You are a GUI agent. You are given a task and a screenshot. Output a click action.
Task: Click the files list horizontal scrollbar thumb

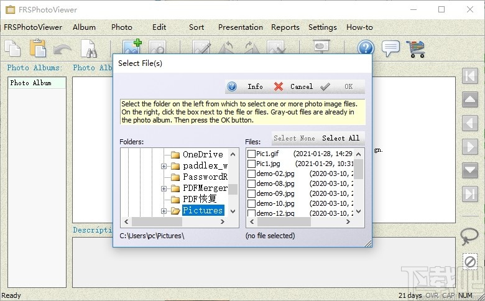(284, 222)
